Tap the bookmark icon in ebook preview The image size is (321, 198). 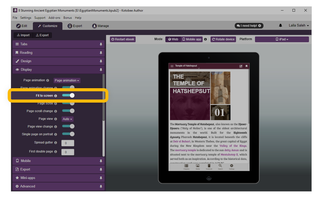[247, 66]
